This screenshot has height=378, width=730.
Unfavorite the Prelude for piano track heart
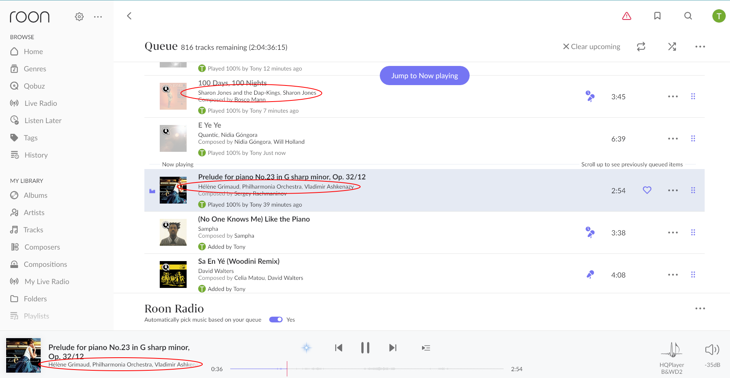pos(647,190)
